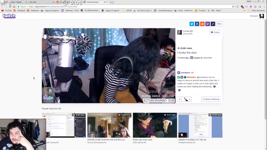Open the 'EXBC eats fresh sushi' clip thumbnail

coord(155,125)
